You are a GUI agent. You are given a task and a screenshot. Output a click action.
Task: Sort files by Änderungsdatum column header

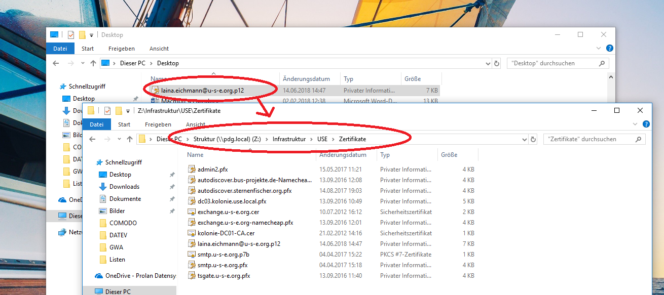(343, 155)
